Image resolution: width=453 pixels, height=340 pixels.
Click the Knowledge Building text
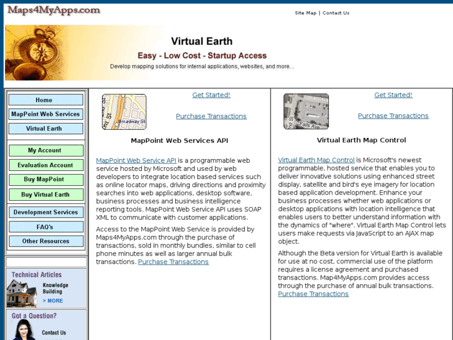(55, 288)
